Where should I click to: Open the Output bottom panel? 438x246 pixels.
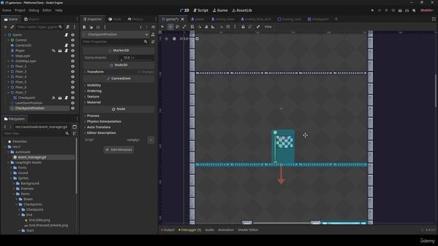point(168,230)
